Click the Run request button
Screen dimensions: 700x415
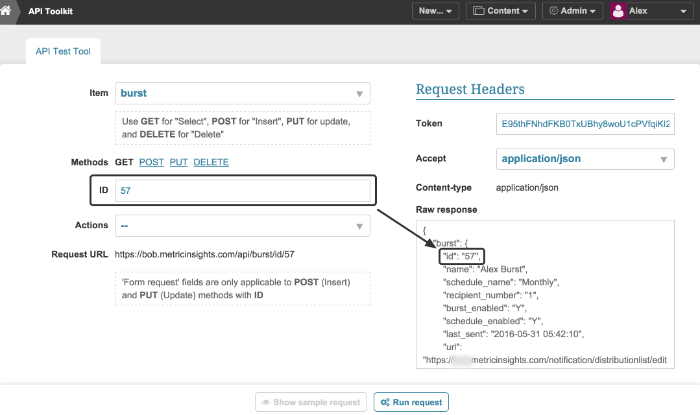click(411, 402)
